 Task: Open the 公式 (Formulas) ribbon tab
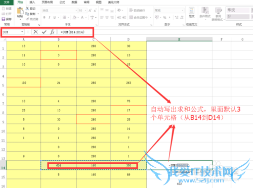tap(62, 2)
